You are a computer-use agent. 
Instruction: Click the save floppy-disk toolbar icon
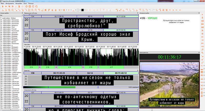click(x=13, y=6)
